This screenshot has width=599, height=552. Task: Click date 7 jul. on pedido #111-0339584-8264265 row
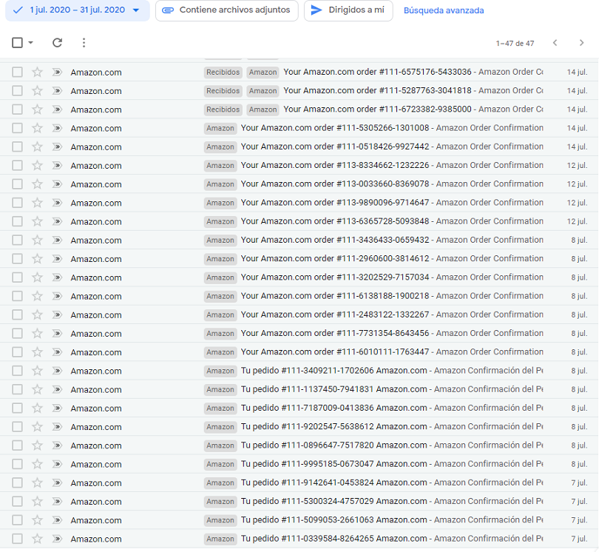(x=579, y=539)
